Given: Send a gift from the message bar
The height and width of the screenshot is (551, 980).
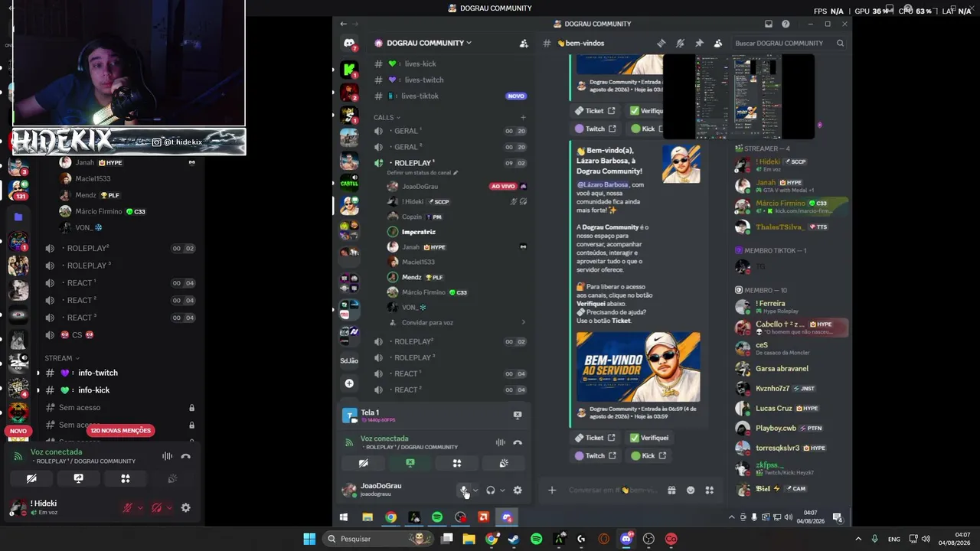Looking at the screenshot, I should click(x=671, y=491).
